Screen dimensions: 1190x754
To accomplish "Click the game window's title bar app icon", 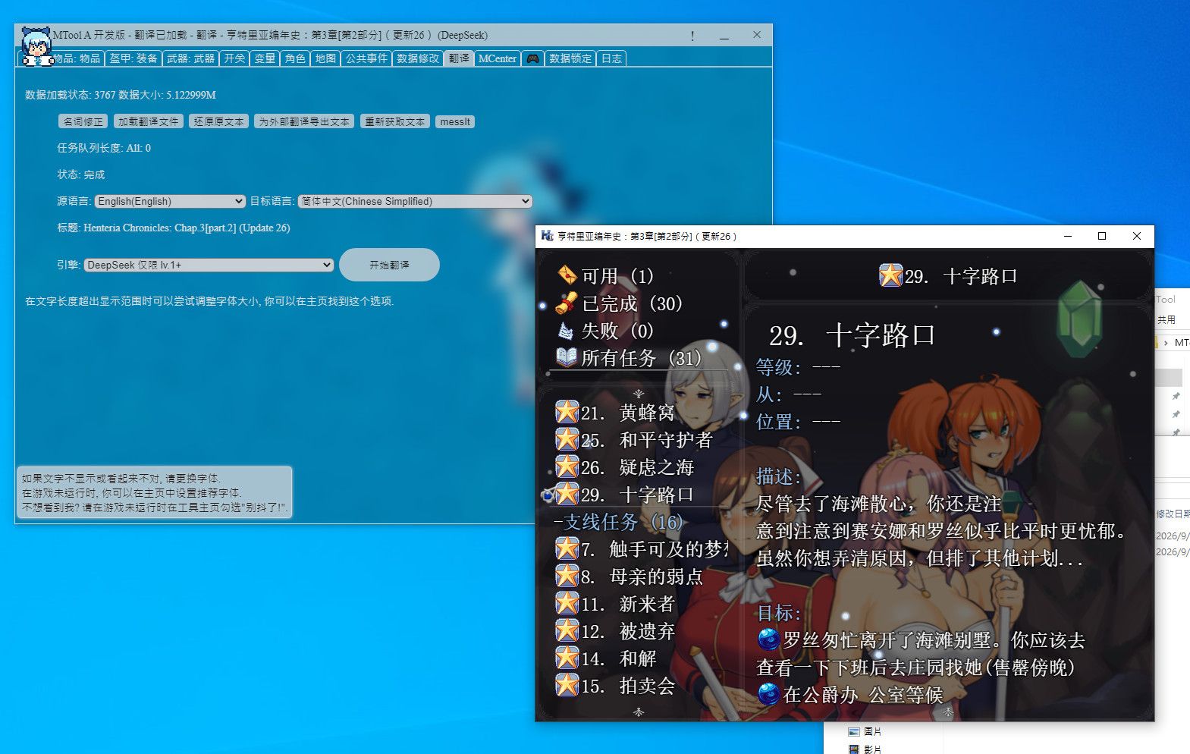I will coord(547,236).
